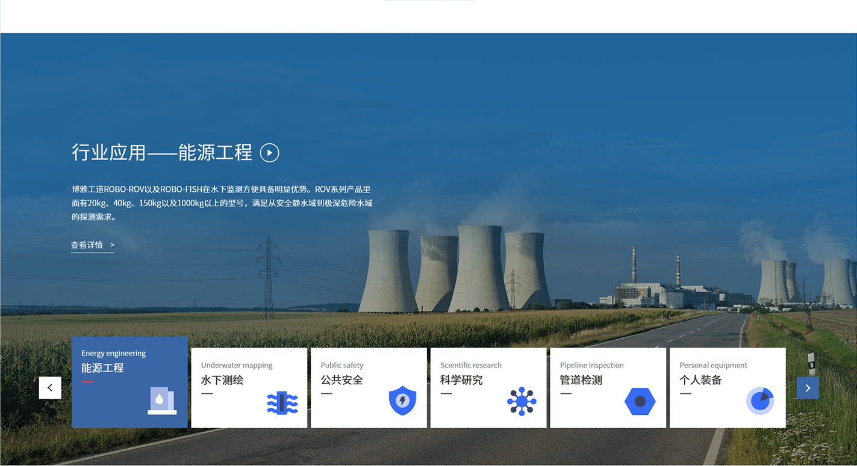
Task: Select the 公共安全 Public safety card
Action: point(369,388)
